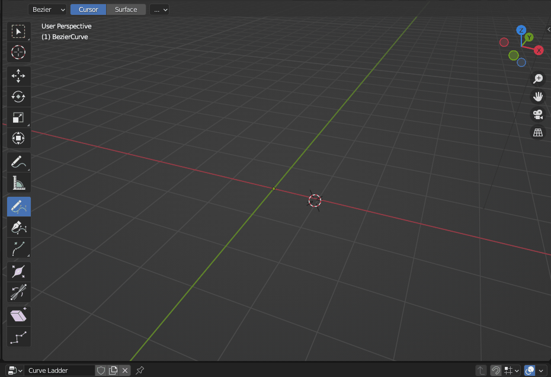
Task: Select the Extrude curve tool
Action: coord(18,248)
